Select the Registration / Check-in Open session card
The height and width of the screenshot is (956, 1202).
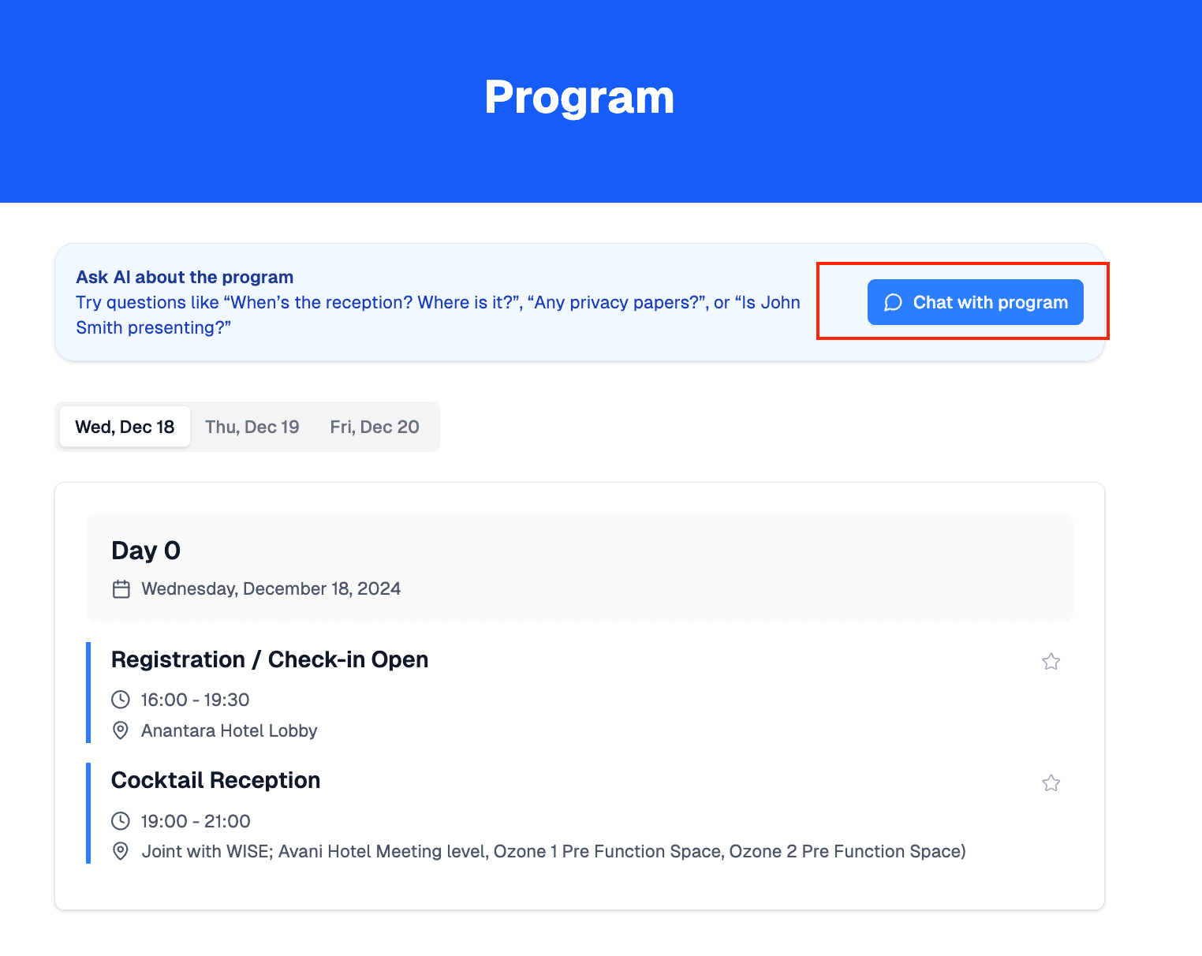[x=552, y=693]
